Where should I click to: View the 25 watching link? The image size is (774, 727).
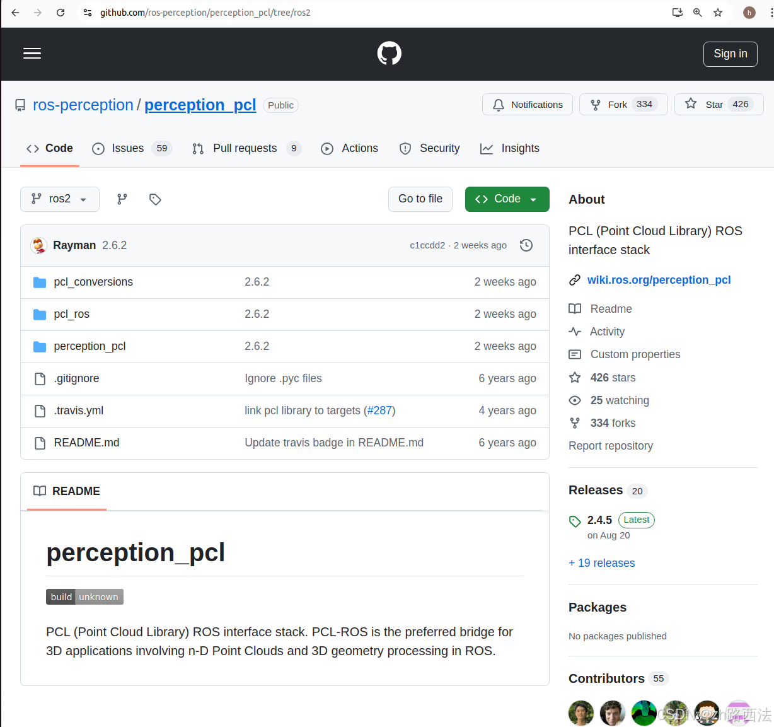click(609, 400)
